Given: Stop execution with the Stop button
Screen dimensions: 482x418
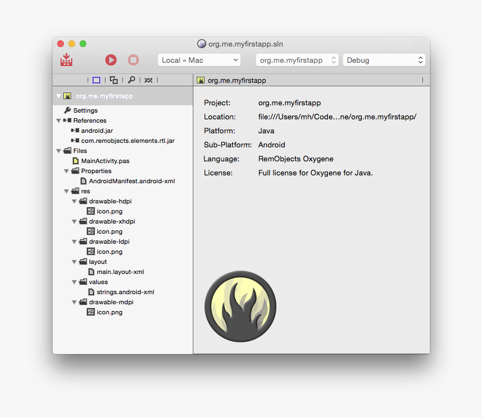Looking at the screenshot, I should [x=133, y=60].
